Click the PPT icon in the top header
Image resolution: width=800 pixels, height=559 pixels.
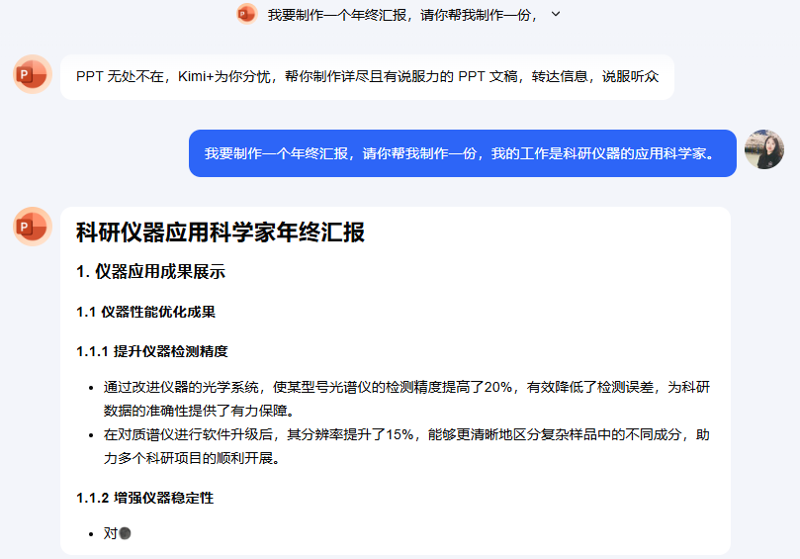tap(246, 14)
